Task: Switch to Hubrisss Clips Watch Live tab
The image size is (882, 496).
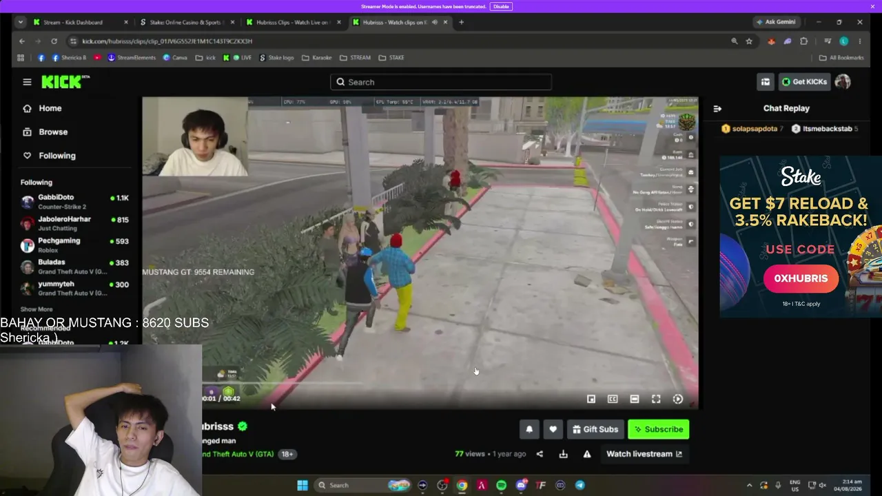Action: (293, 22)
